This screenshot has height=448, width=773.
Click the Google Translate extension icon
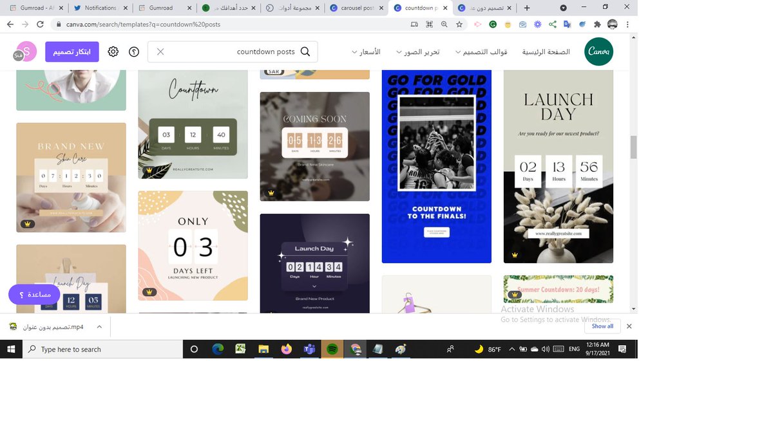(x=567, y=24)
